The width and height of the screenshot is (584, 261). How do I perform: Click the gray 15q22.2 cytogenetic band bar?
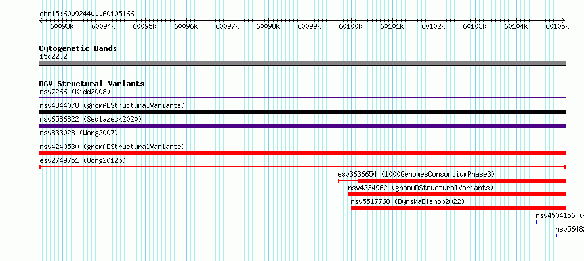click(302, 63)
